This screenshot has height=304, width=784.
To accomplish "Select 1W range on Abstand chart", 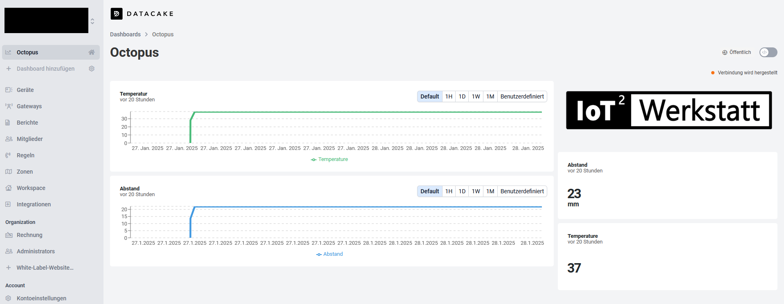I will tap(476, 191).
